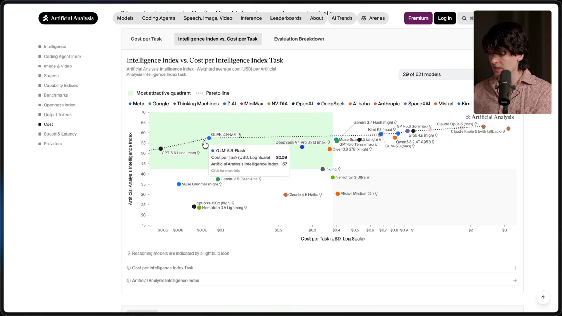Go to Benchmarks sidebar item
The image size is (562, 316).
(x=56, y=95)
